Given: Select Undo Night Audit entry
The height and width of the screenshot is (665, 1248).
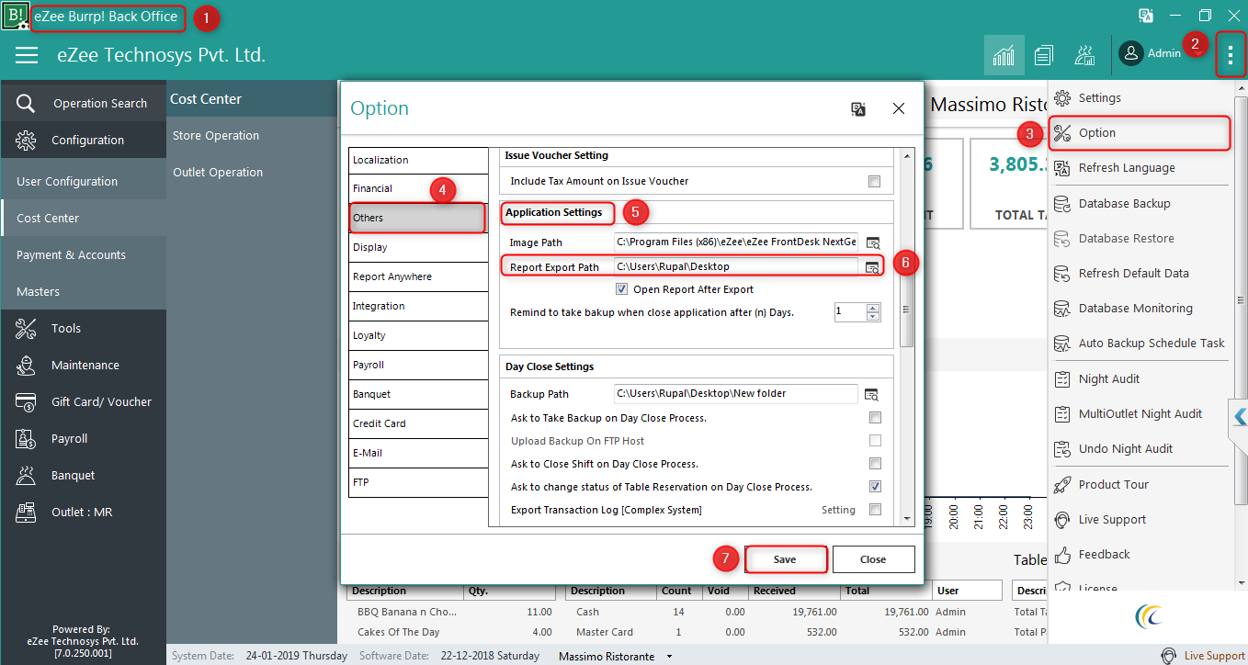Looking at the screenshot, I should point(1140,448).
